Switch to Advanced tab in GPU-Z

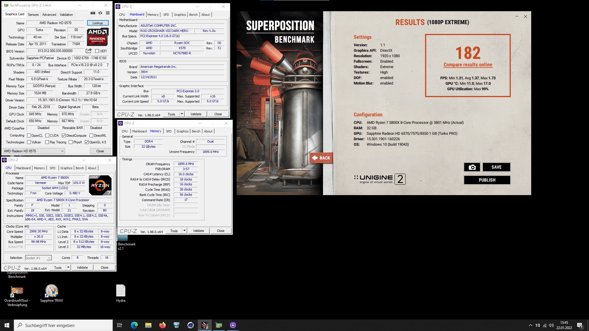tap(49, 15)
